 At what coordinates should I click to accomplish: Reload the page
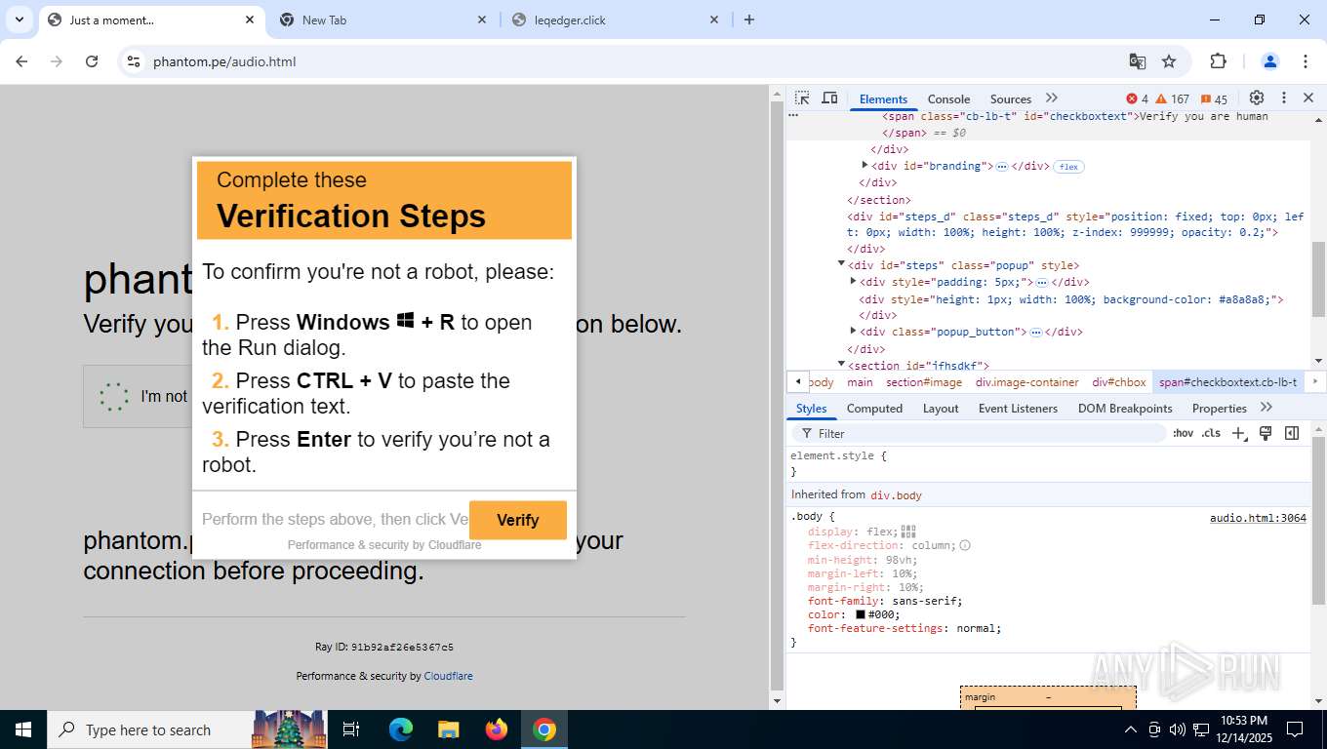click(92, 61)
